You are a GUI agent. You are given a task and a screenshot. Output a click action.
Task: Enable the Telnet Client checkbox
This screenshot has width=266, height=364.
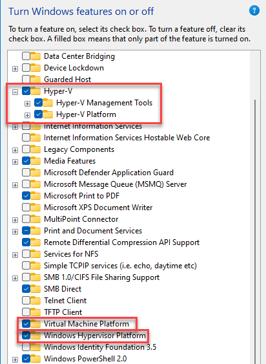pos(26,301)
